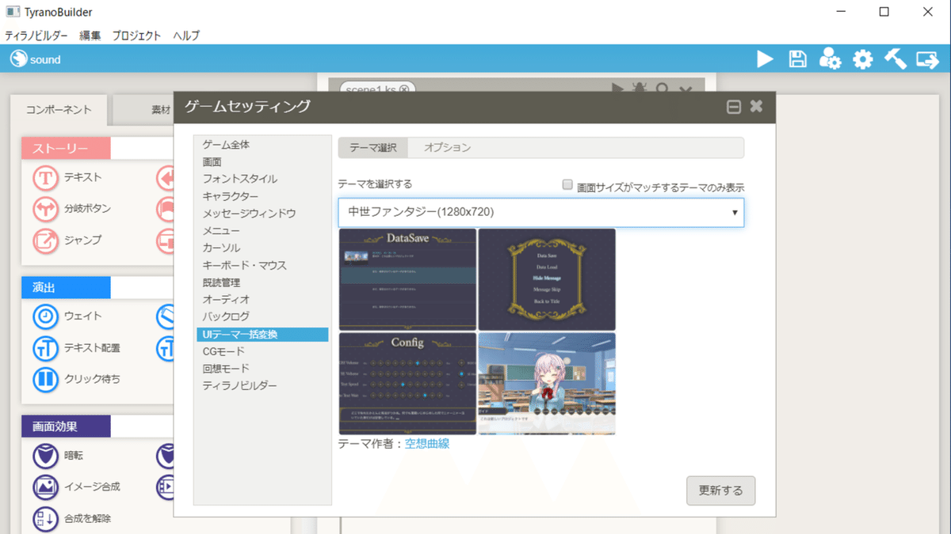Select UIテーマ一括変換 in settings list

(262, 335)
